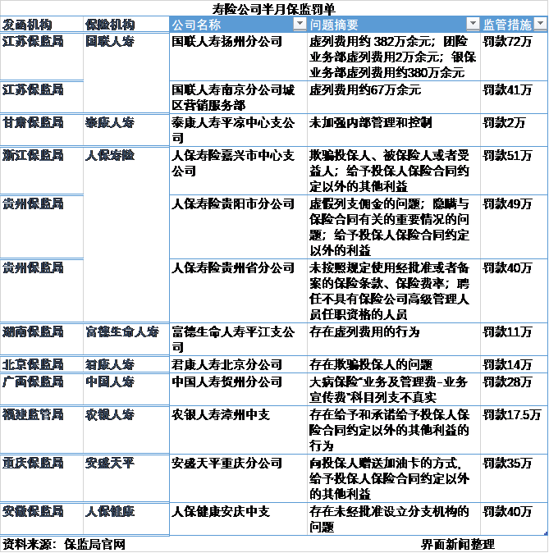Screen dimensions: 549x553
Task: Select the 安徽保监局 cell
Action: [x=42, y=519]
